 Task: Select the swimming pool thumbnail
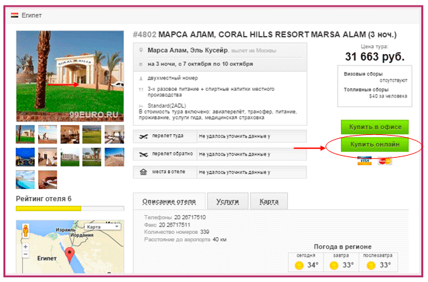tap(25, 180)
